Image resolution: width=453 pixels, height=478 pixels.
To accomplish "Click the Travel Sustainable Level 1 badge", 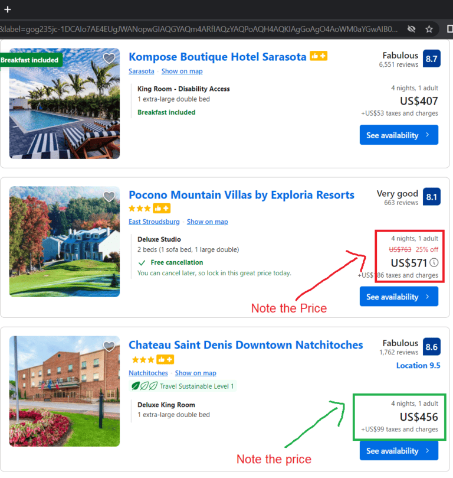I will (183, 386).
